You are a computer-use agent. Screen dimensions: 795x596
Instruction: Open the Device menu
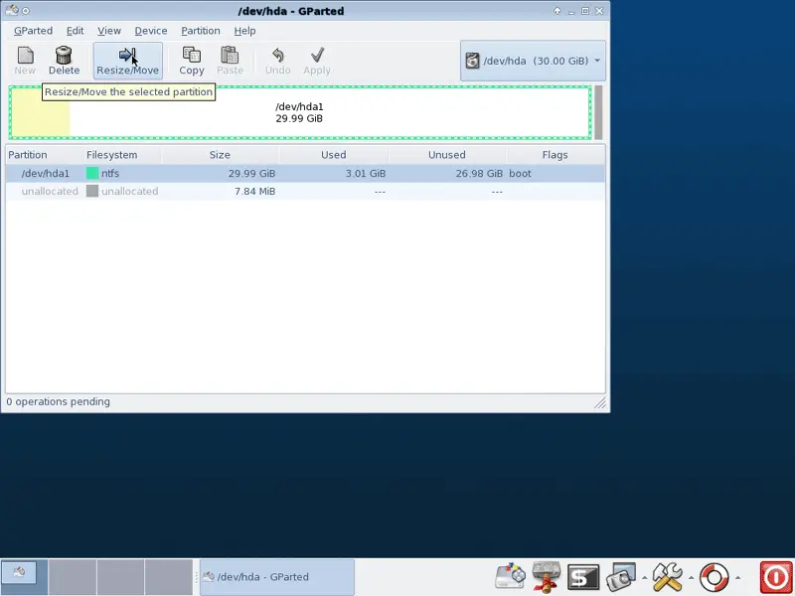(x=151, y=31)
